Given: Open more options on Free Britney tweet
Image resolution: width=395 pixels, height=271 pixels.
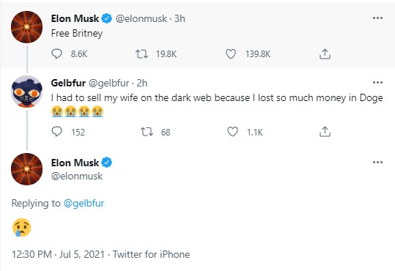Looking at the screenshot, I should 377,18.
